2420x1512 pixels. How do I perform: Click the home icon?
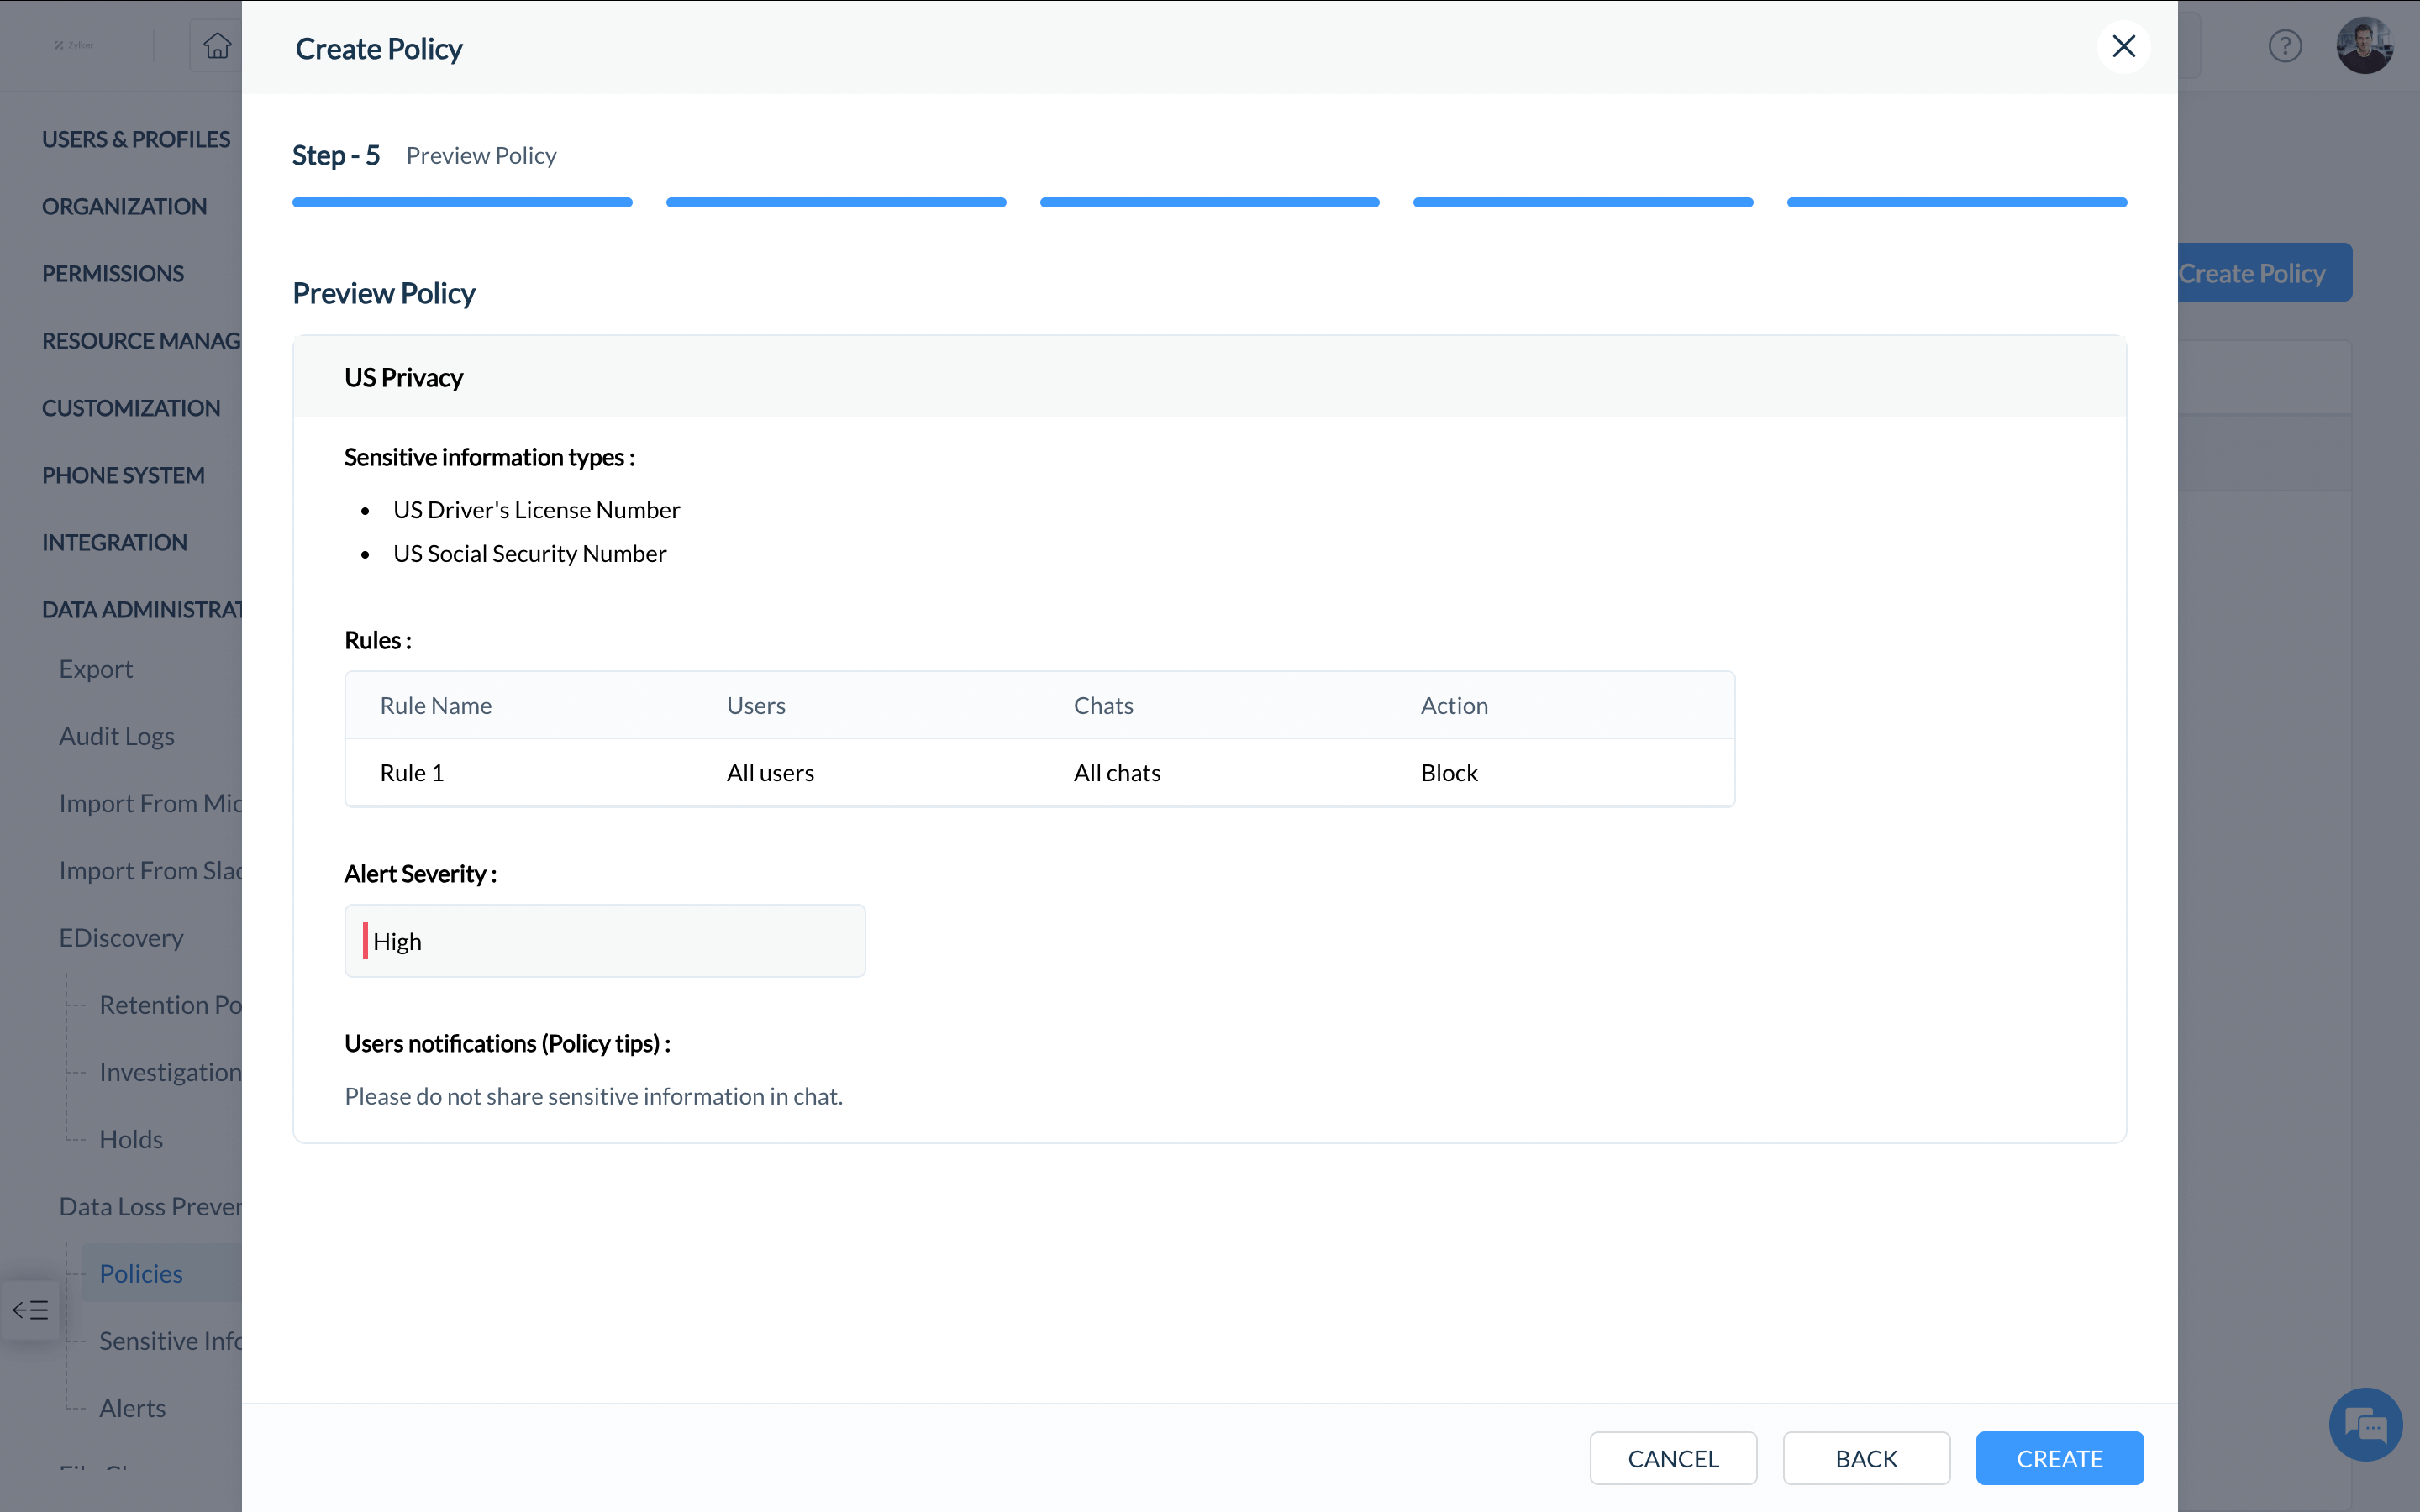tap(217, 46)
